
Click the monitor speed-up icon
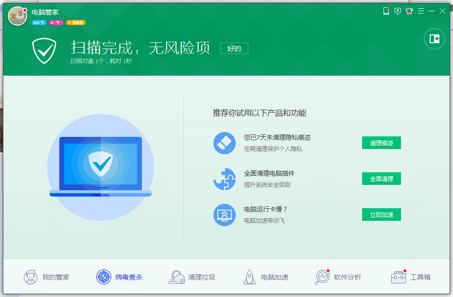225,215
